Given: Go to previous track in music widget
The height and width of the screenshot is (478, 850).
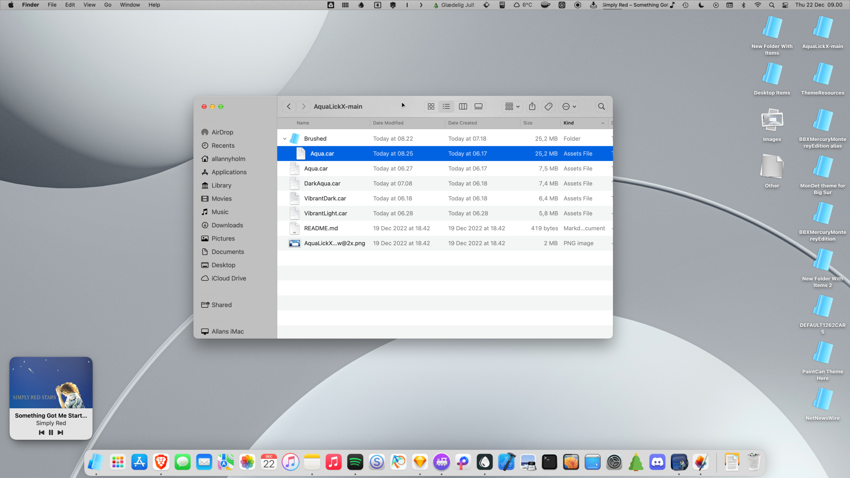Looking at the screenshot, I should click(x=41, y=433).
